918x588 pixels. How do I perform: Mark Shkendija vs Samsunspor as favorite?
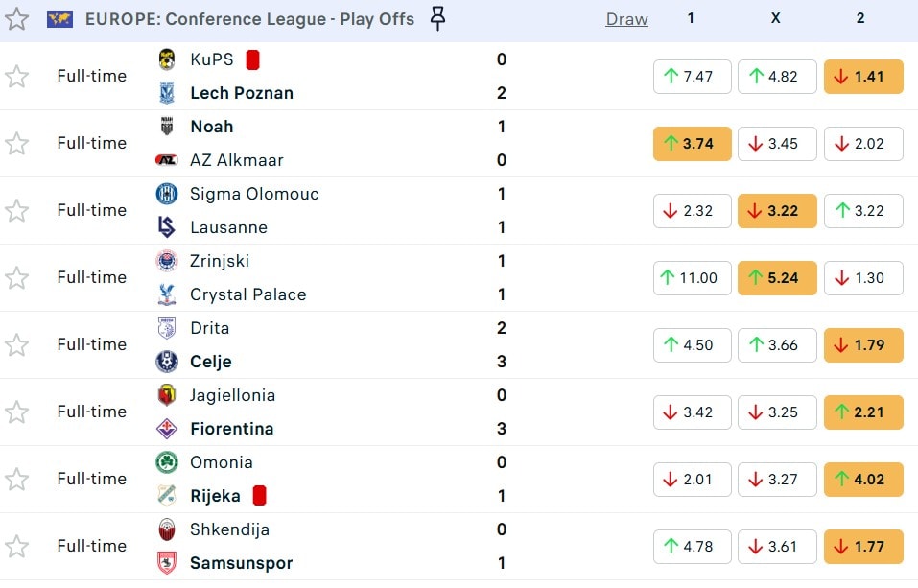(x=16, y=547)
